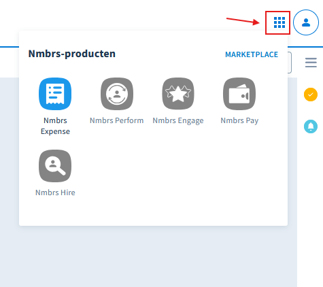This screenshot has width=323, height=287.
Task: Click the orange checkmark tasks icon
Action: 311,95
